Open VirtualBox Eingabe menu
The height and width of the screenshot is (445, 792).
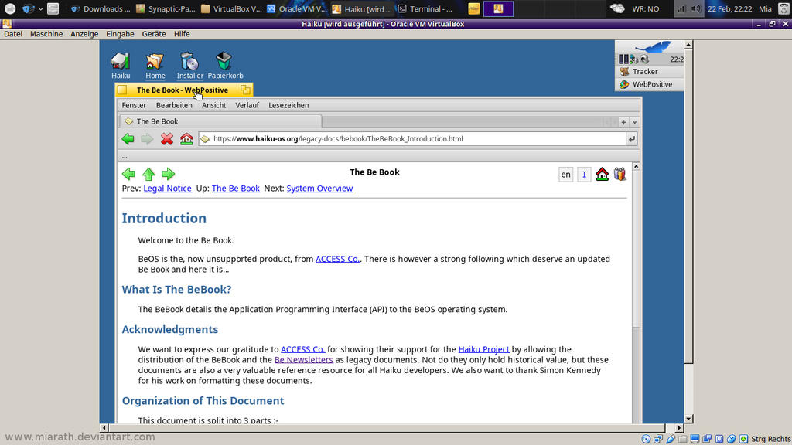[120, 34]
